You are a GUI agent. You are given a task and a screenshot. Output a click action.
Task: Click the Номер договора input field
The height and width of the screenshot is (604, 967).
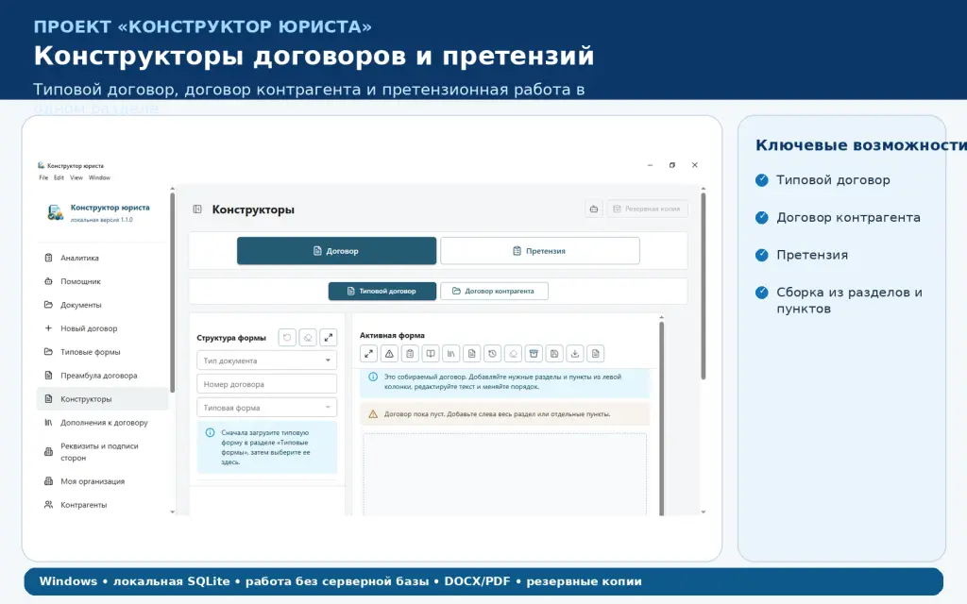point(266,384)
